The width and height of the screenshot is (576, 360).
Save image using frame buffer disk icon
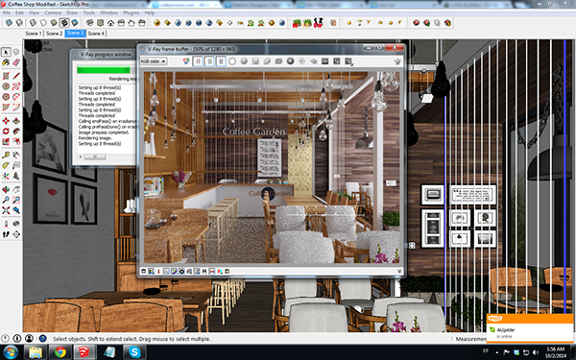point(255,61)
